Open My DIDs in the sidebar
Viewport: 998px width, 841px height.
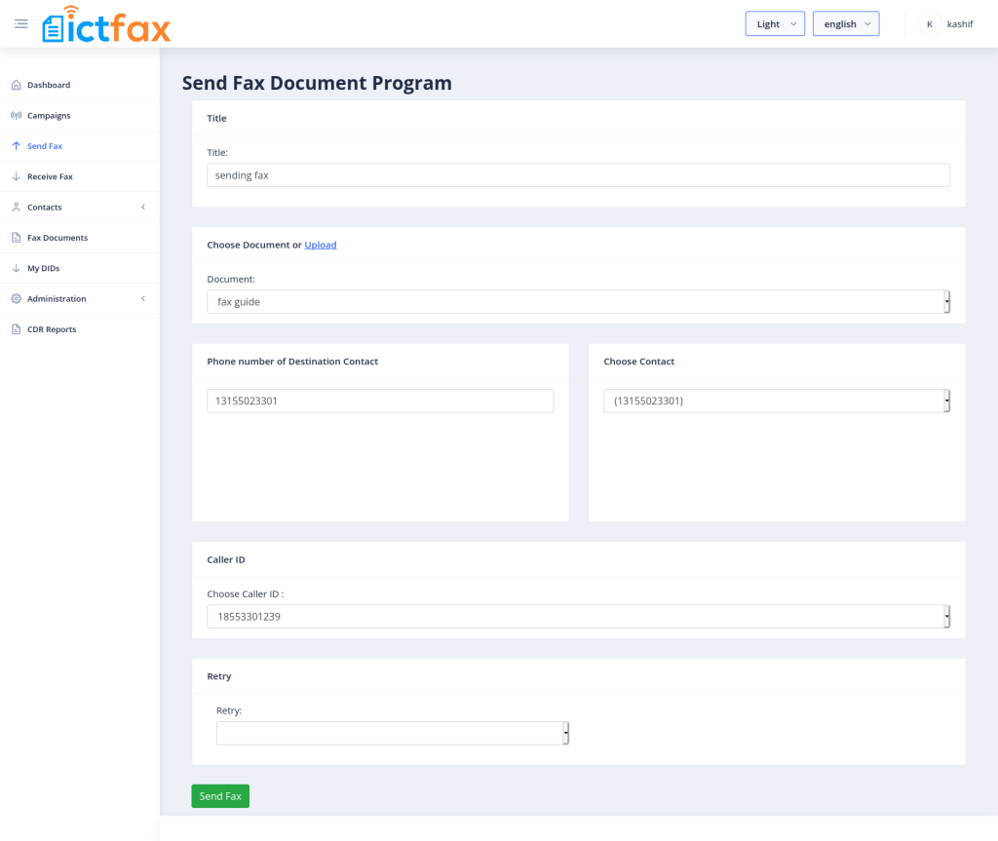click(80, 268)
